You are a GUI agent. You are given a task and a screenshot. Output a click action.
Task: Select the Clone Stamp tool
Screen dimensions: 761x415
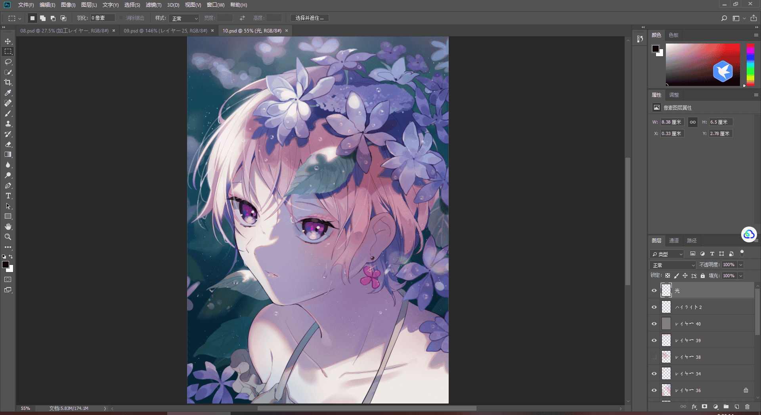coord(8,124)
